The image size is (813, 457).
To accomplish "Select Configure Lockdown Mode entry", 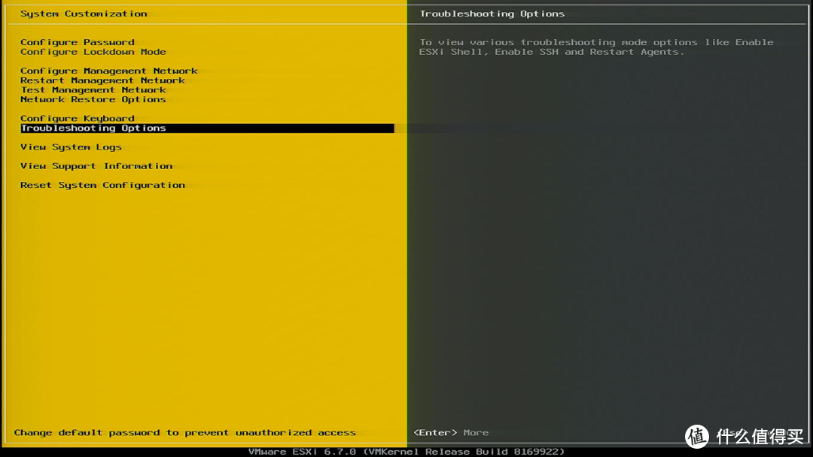I will tap(93, 52).
